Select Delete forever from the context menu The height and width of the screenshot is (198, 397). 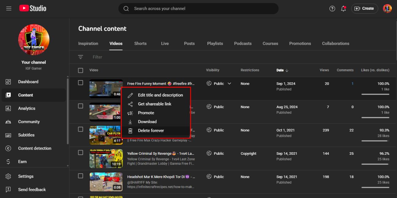pyautogui.click(x=151, y=130)
